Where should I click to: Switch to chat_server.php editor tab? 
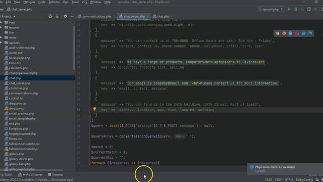point(134,17)
